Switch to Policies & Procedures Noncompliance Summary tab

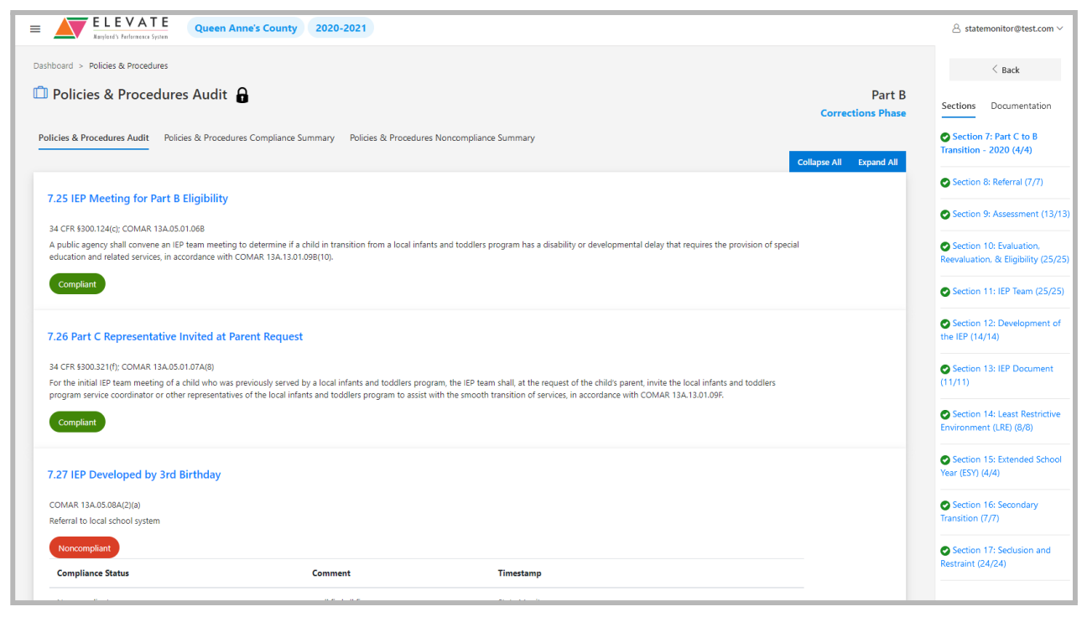pyautogui.click(x=442, y=138)
